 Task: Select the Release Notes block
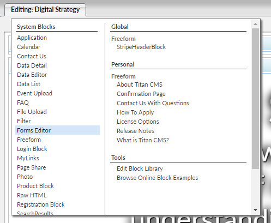point(135,131)
